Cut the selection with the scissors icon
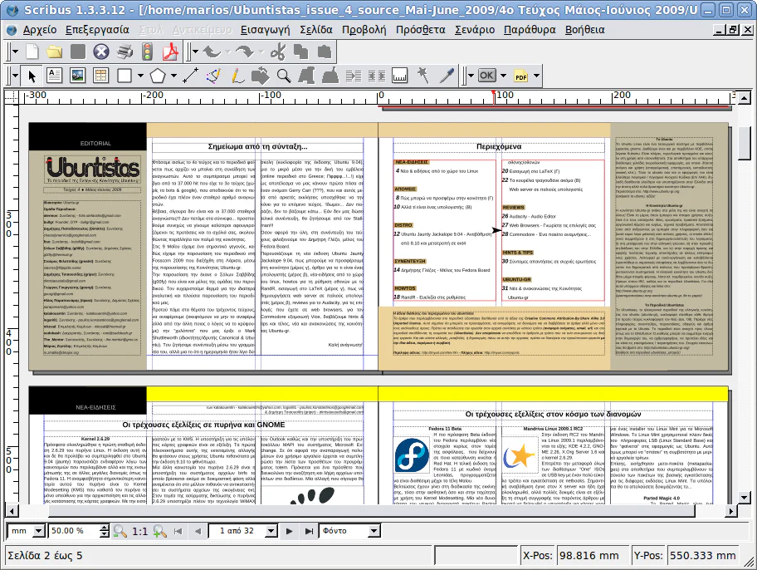This screenshot has width=757, height=570. point(278,52)
